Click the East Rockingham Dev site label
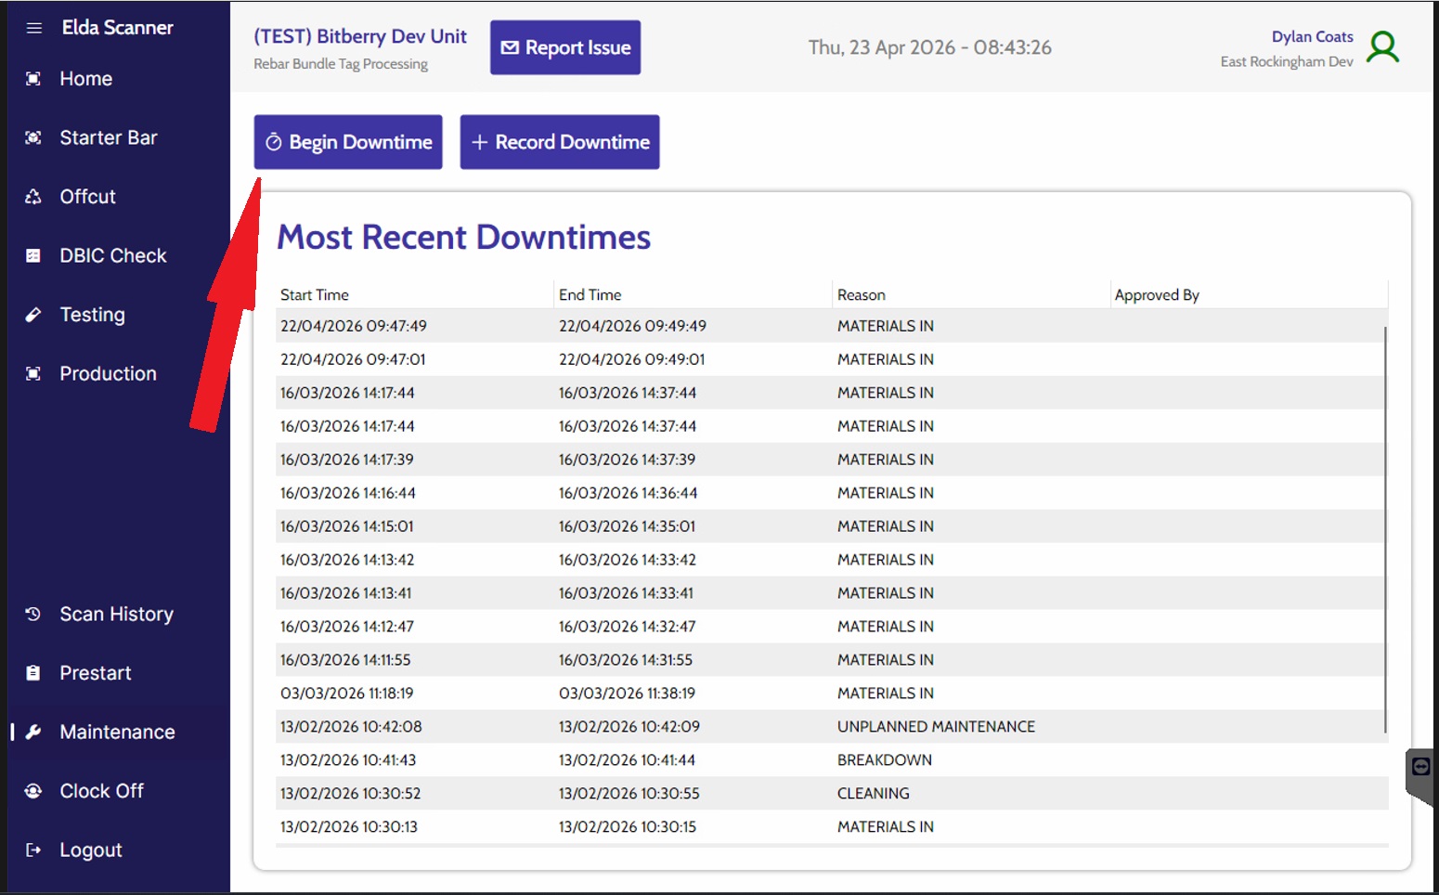 click(x=1287, y=61)
